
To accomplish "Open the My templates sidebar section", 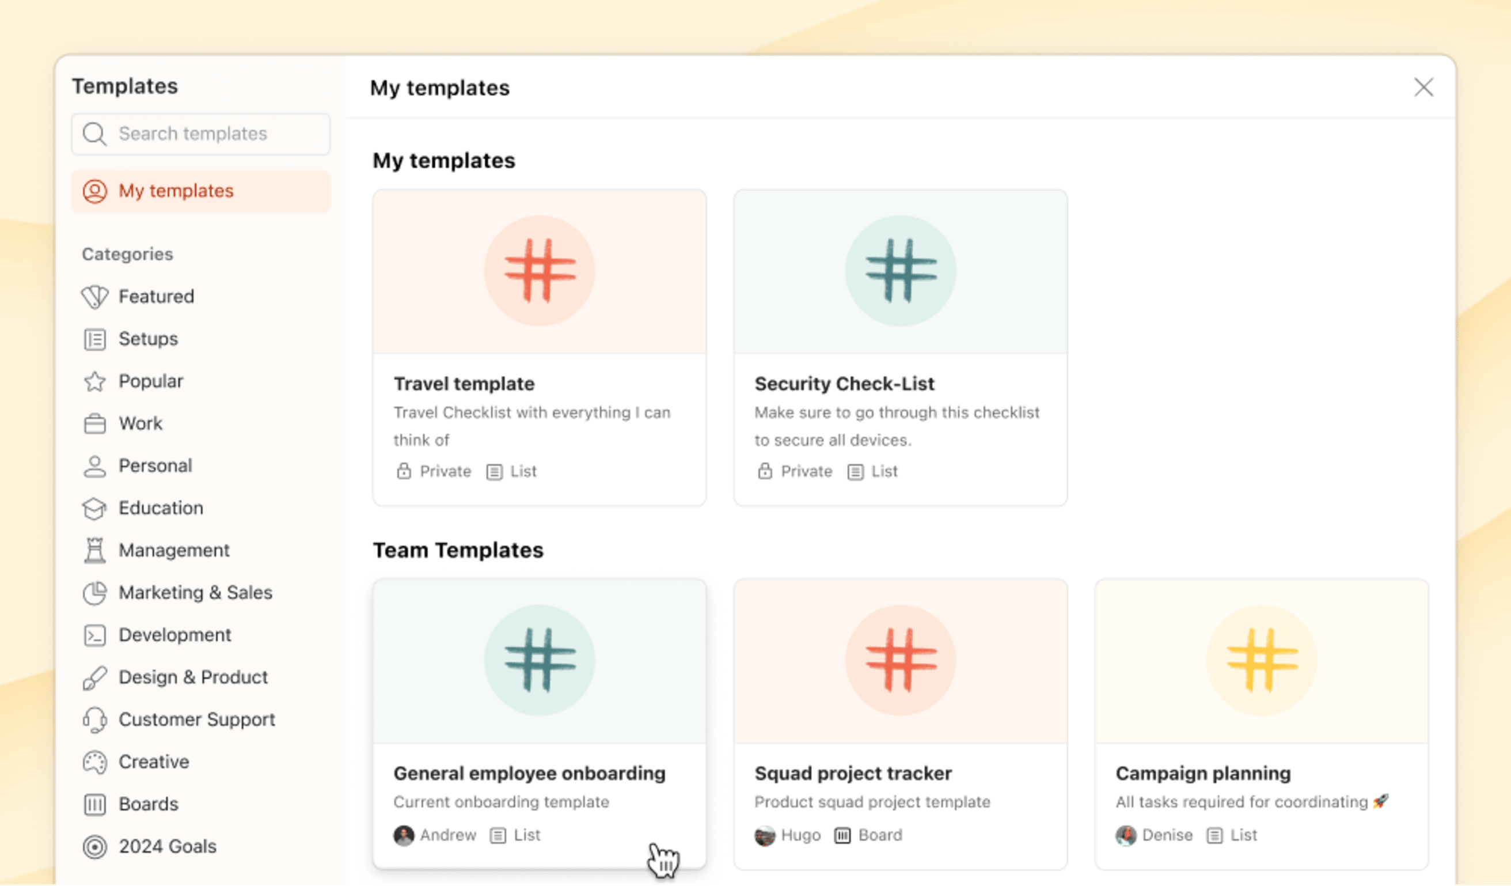I will coord(176,191).
